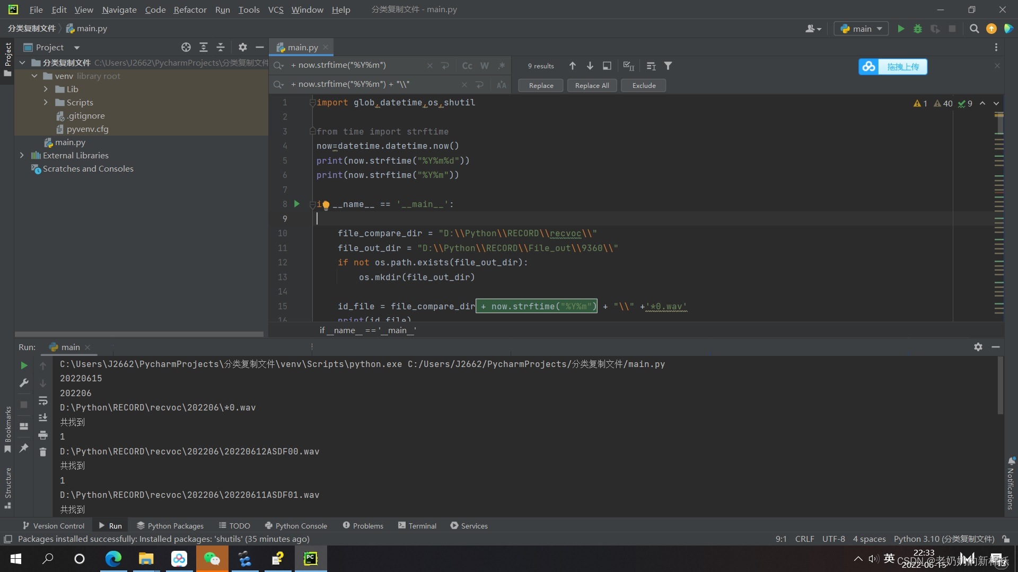1018x572 pixels.
Task: Toggle Words W search option
Action: (x=484, y=66)
